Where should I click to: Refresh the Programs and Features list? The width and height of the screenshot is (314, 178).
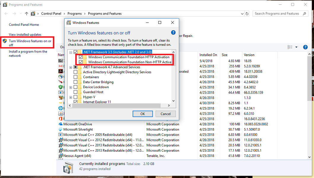[x=248, y=13]
